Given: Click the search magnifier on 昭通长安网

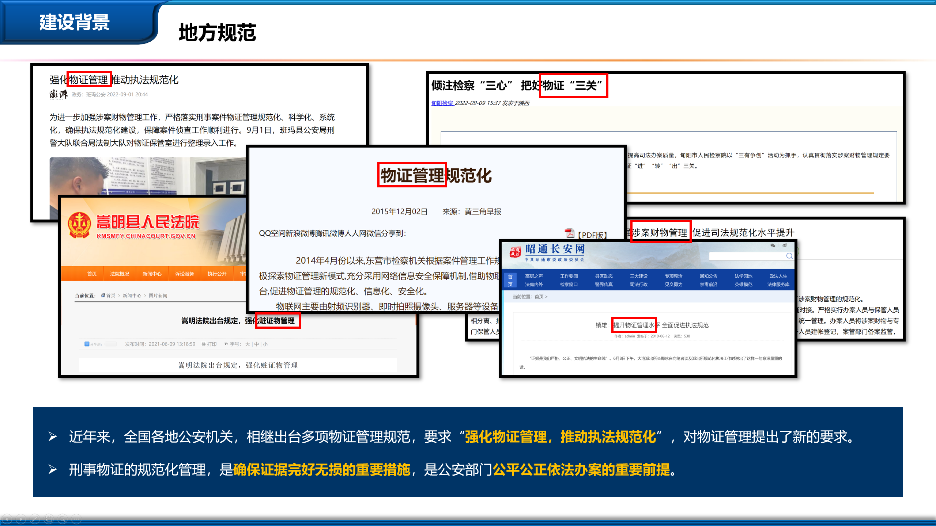Looking at the screenshot, I should [x=789, y=256].
